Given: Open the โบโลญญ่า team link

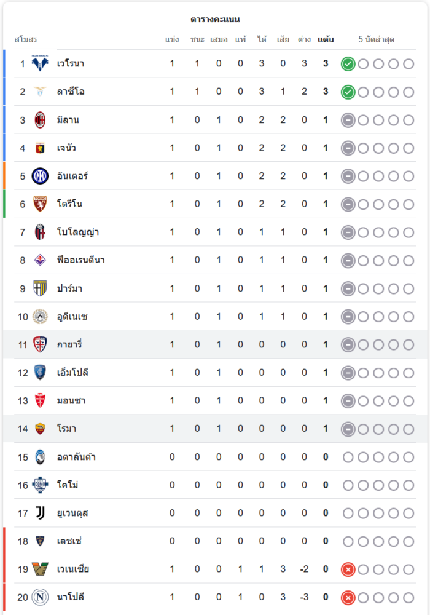Looking at the screenshot, I should [78, 232].
